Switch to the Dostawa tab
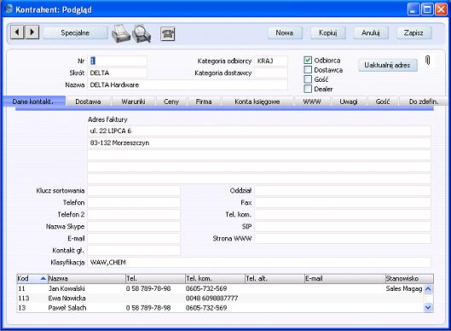Screen dimensions: 451x331 (88, 102)
